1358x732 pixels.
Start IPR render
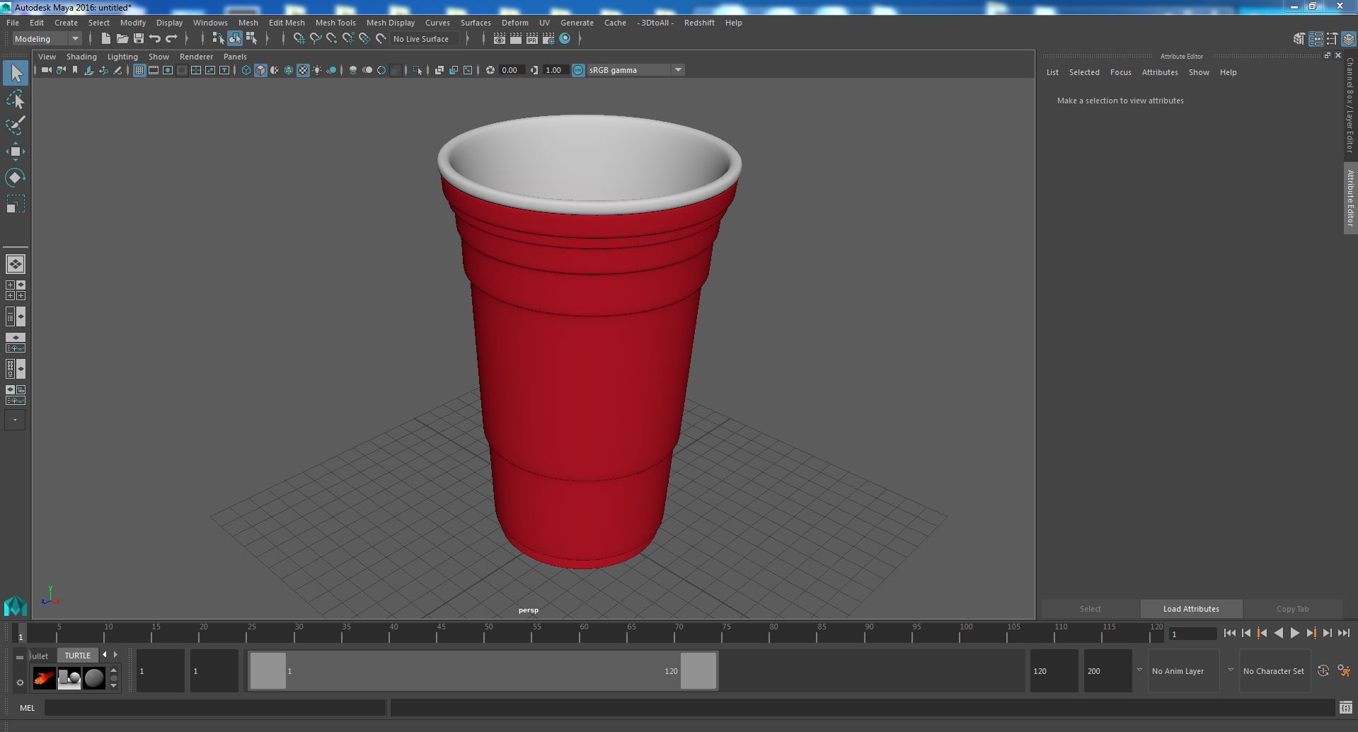click(532, 39)
